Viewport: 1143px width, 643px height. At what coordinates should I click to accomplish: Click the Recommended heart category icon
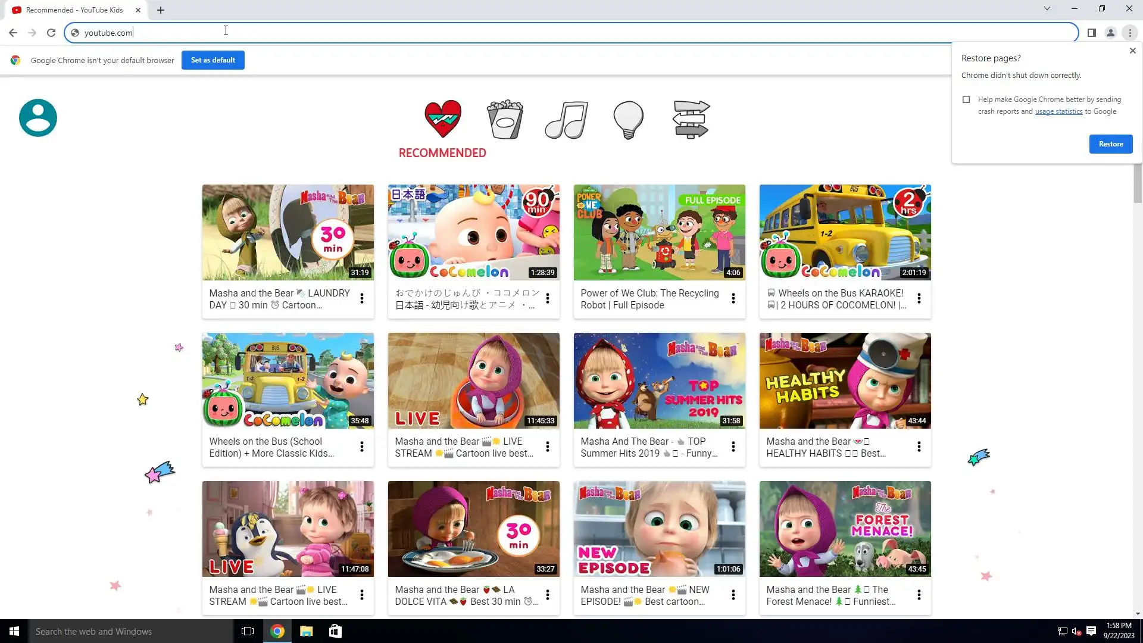point(442,120)
